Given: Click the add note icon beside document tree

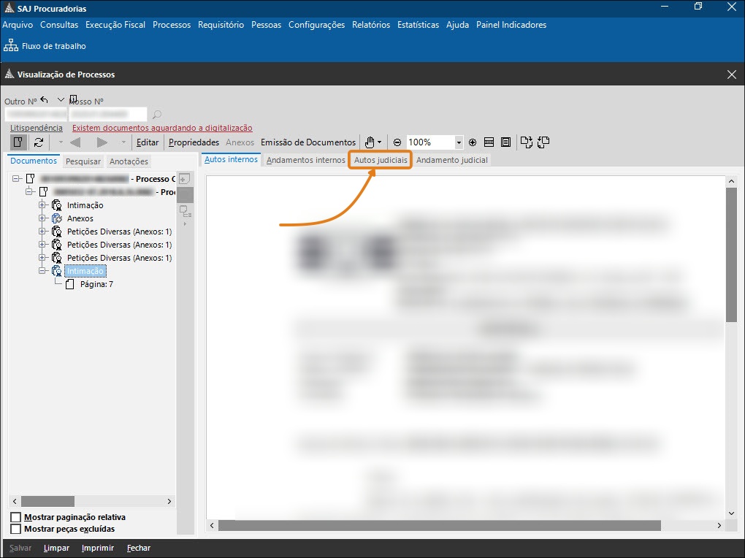Looking at the screenshot, I should pyautogui.click(x=185, y=179).
